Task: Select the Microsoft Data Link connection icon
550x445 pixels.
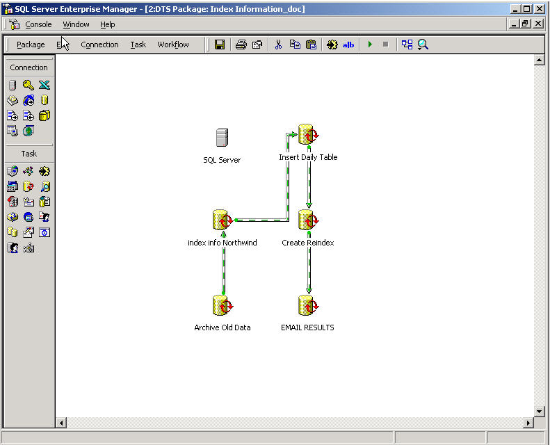Action: coord(13,131)
